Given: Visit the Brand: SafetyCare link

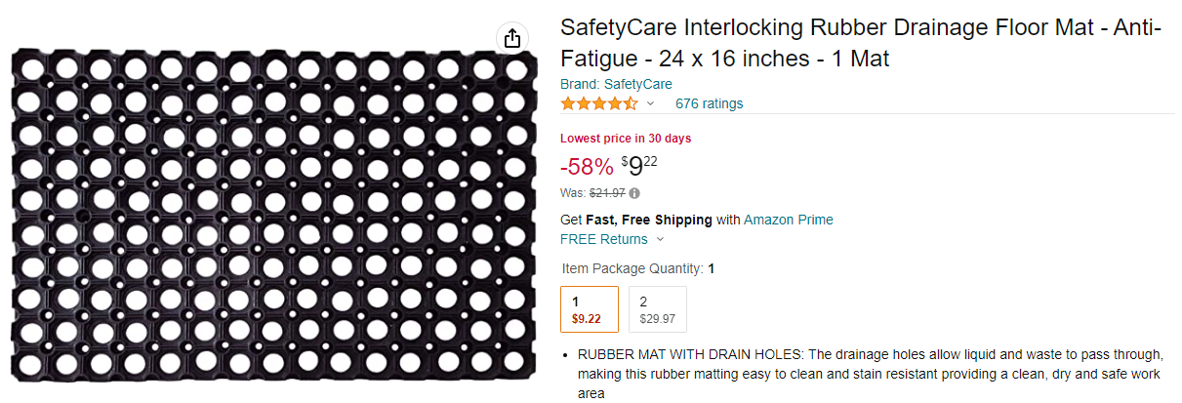Looking at the screenshot, I should click(616, 84).
